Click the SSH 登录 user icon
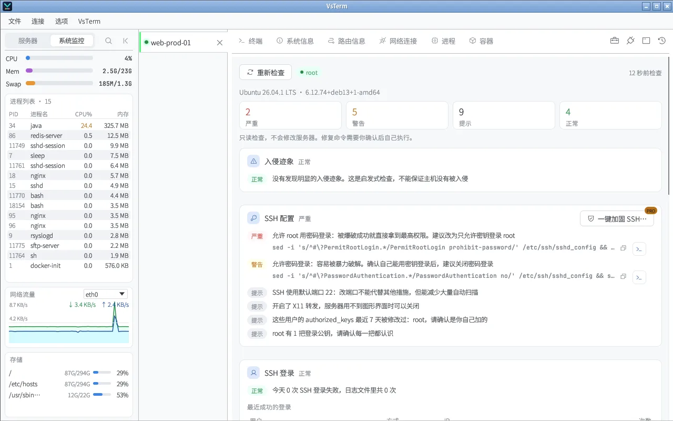Screen dimensions: 673x421 click(253, 373)
